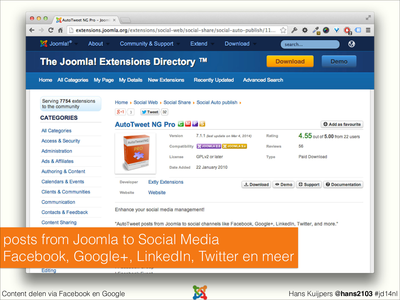This screenshot has height=300, width=400.
Task: Click the Documentation button
Action: (x=343, y=184)
